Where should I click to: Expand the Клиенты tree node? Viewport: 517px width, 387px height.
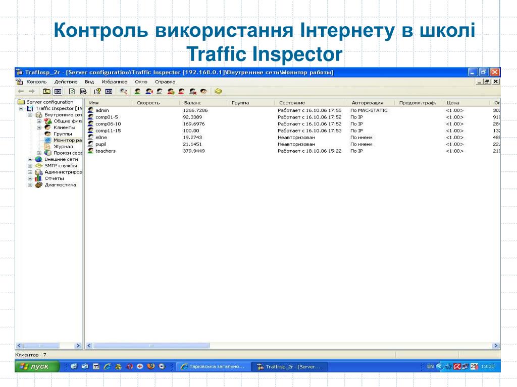pos(39,127)
